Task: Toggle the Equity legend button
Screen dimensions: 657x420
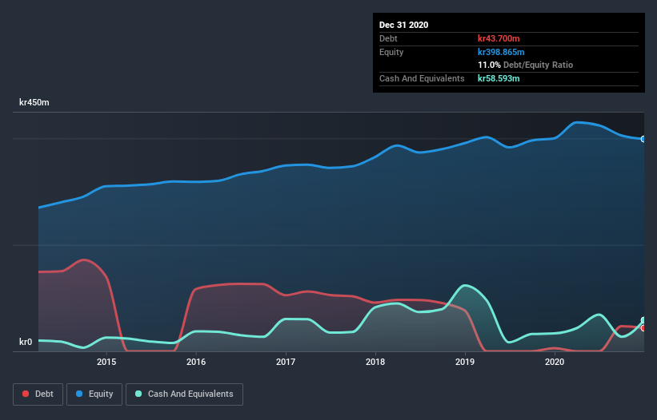Action: click(94, 394)
